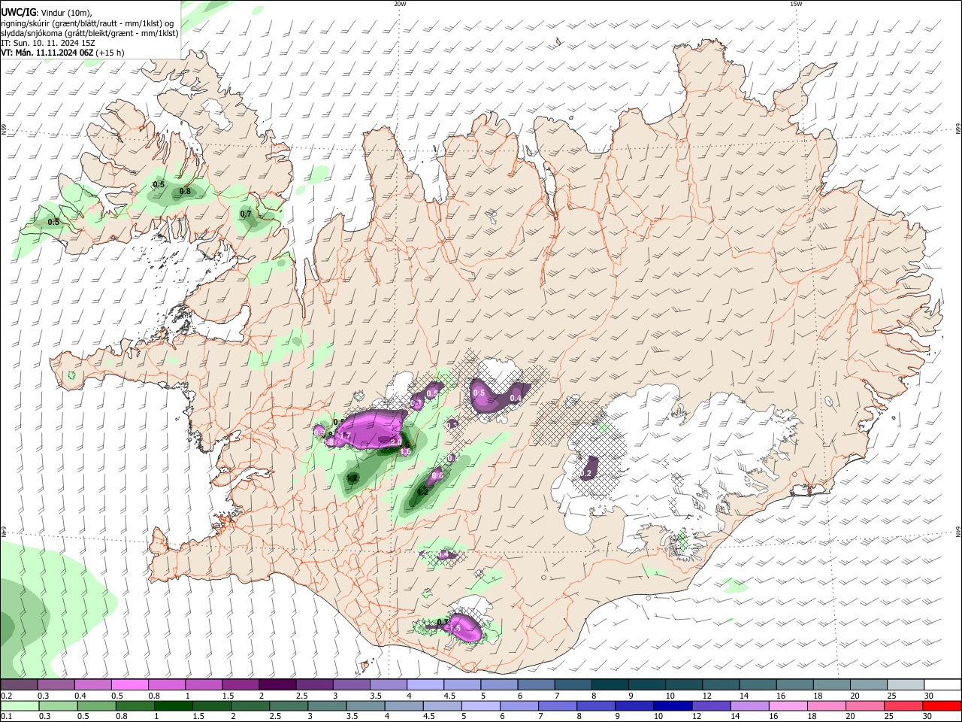The image size is (962, 722).
Task: Click the 'IT: Sun. 10. 11. 2024 15Z' line
Action: 48,43
